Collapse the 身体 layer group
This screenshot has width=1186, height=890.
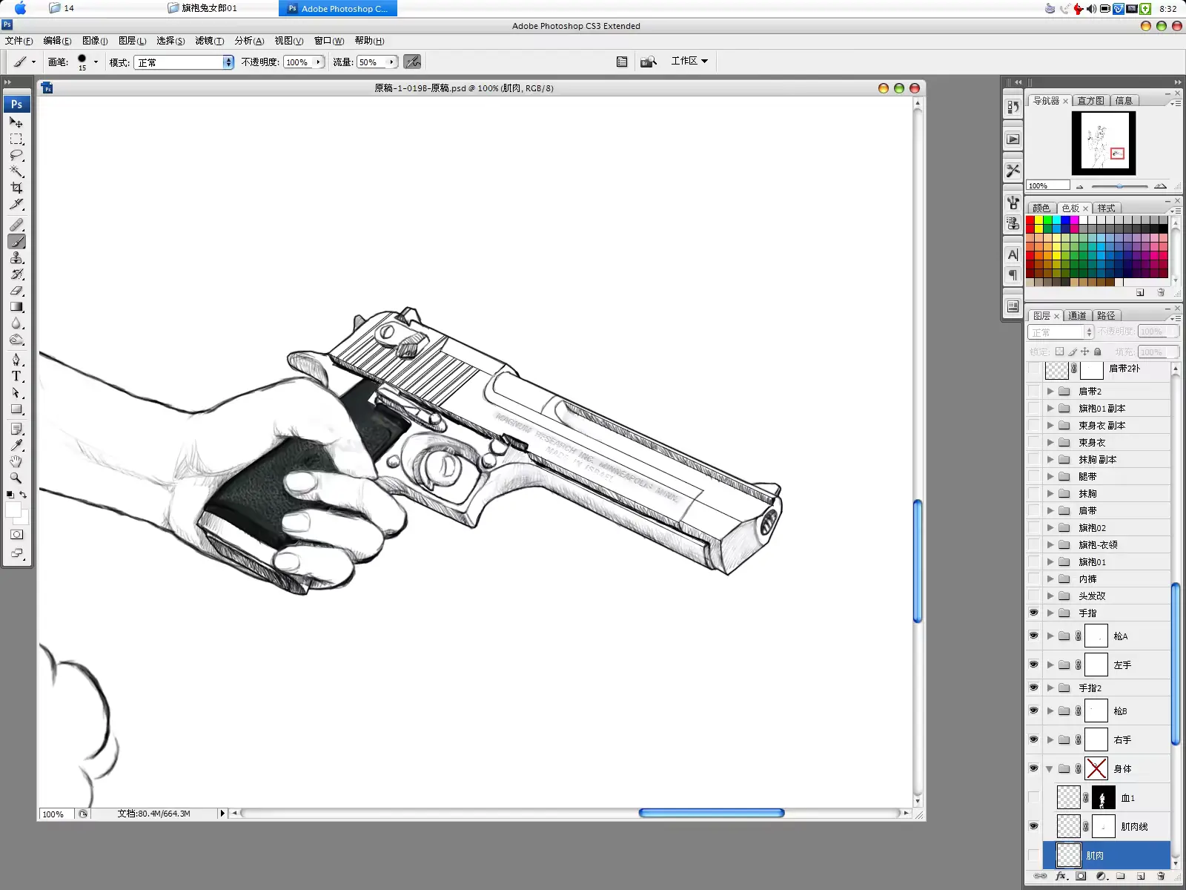[x=1050, y=769]
